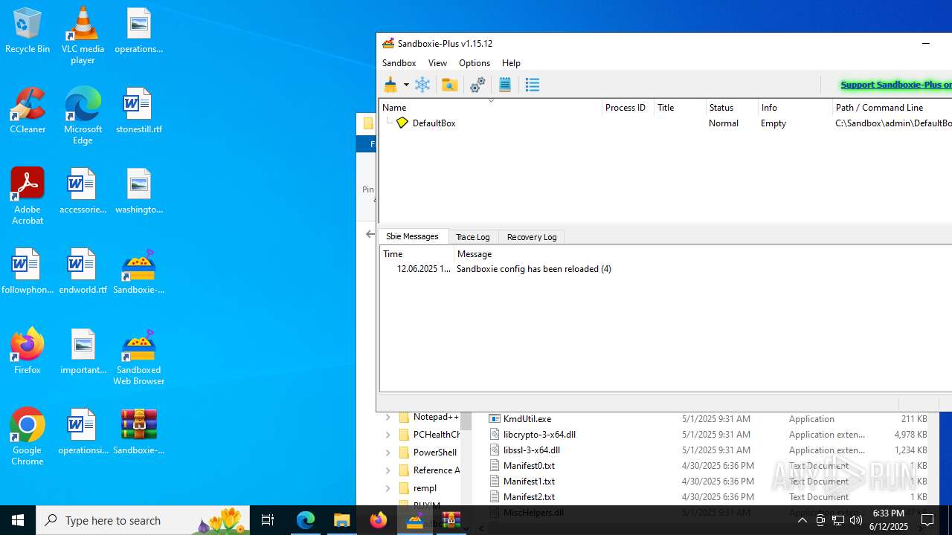Click the taskbar search box
Viewport: 952px width, 535px height.
pyautogui.click(x=143, y=520)
